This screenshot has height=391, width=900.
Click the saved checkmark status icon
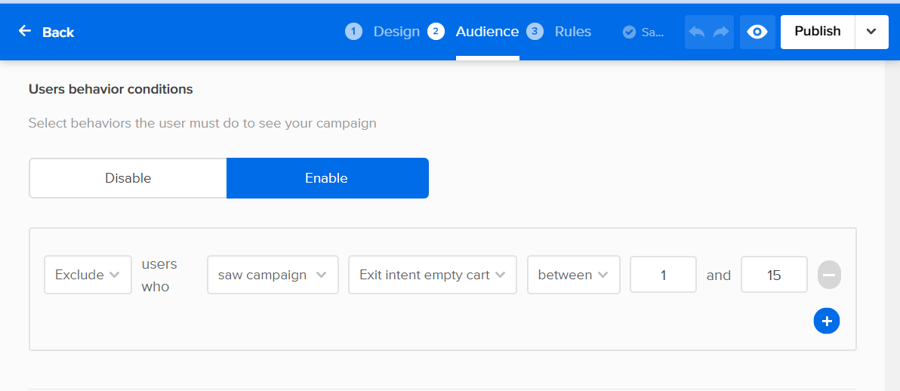point(629,32)
